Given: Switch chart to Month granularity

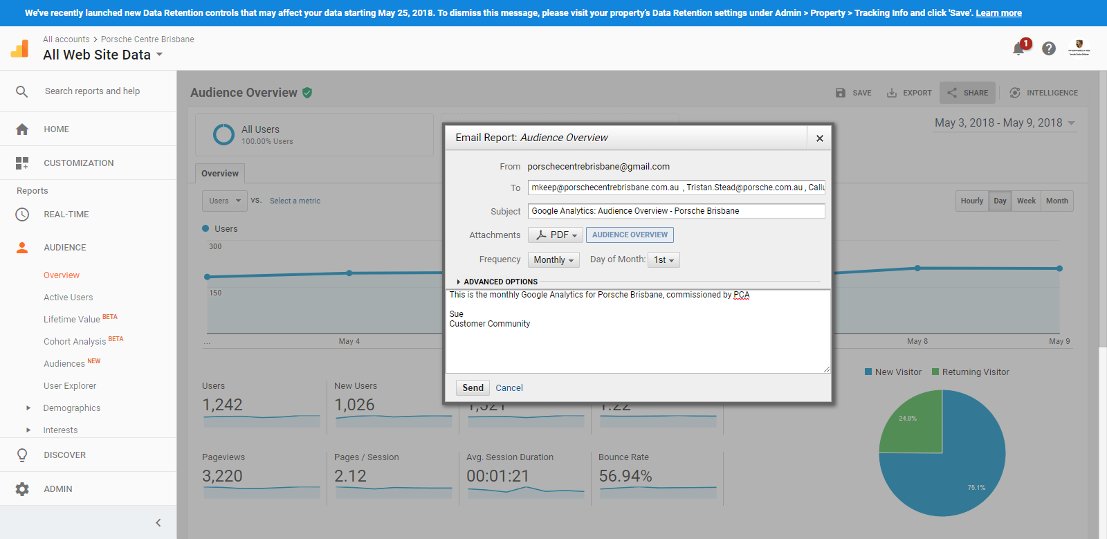Looking at the screenshot, I should [1057, 201].
